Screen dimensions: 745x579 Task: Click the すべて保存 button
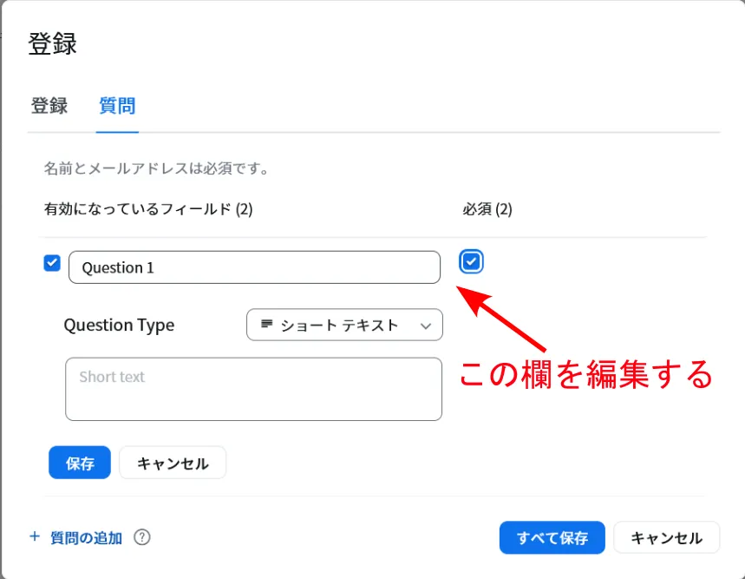tap(552, 537)
